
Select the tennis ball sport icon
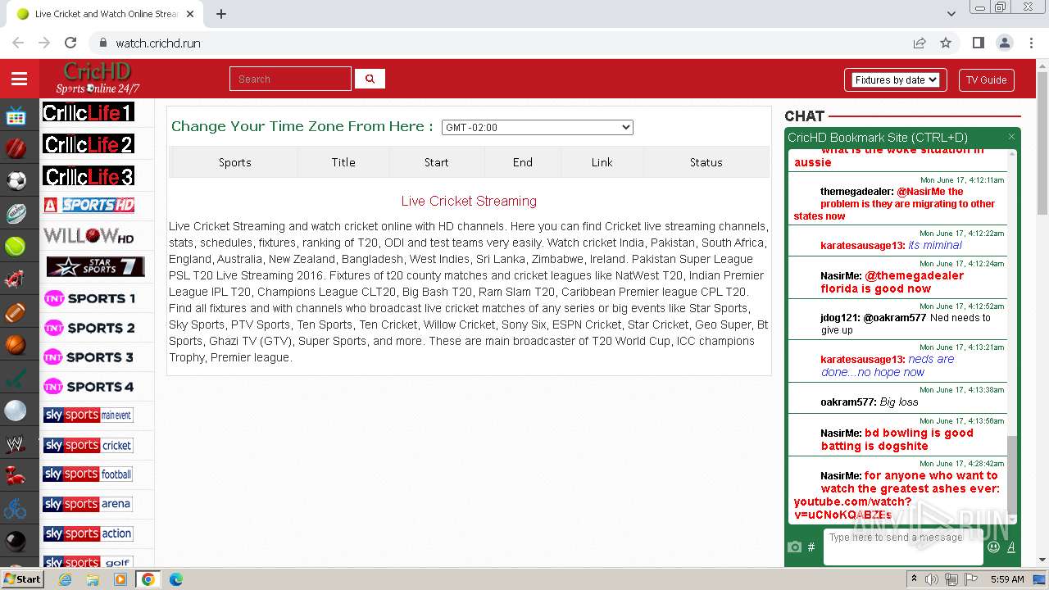pos(16,247)
